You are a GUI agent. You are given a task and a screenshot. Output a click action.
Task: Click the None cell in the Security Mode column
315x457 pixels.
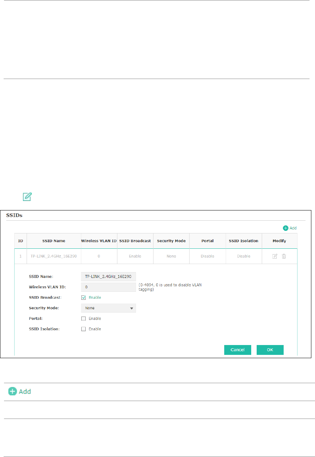point(171,256)
